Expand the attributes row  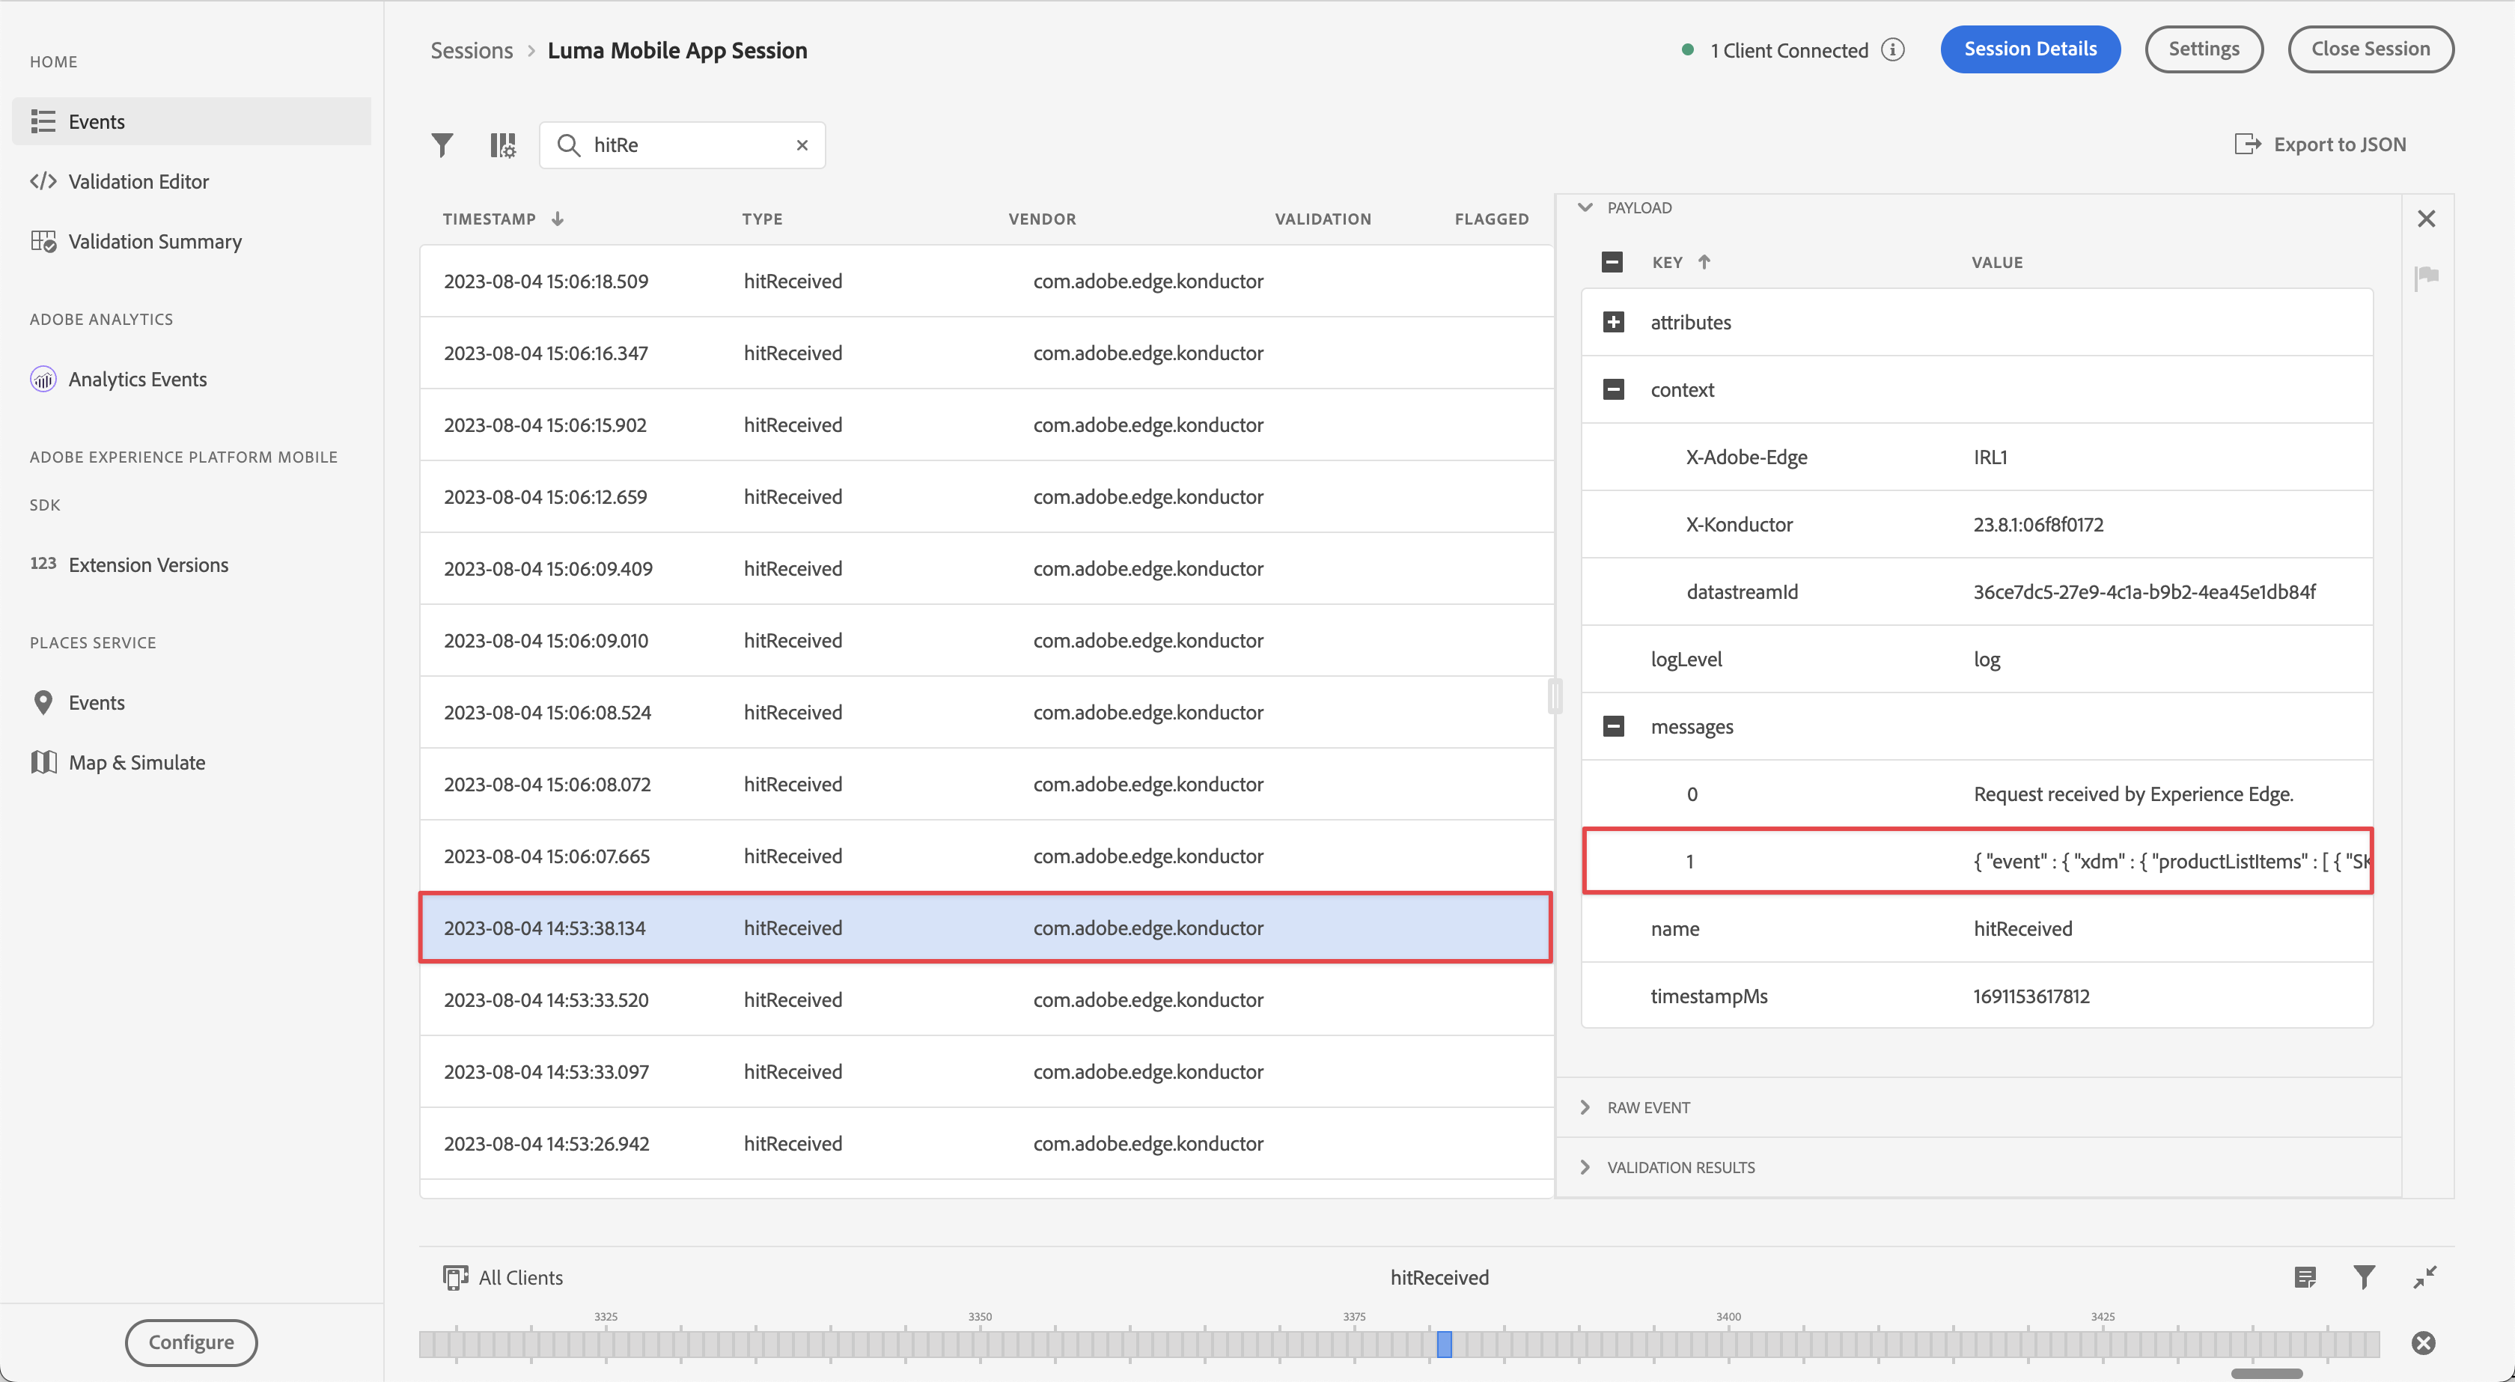pyautogui.click(x=1614, y=323)
